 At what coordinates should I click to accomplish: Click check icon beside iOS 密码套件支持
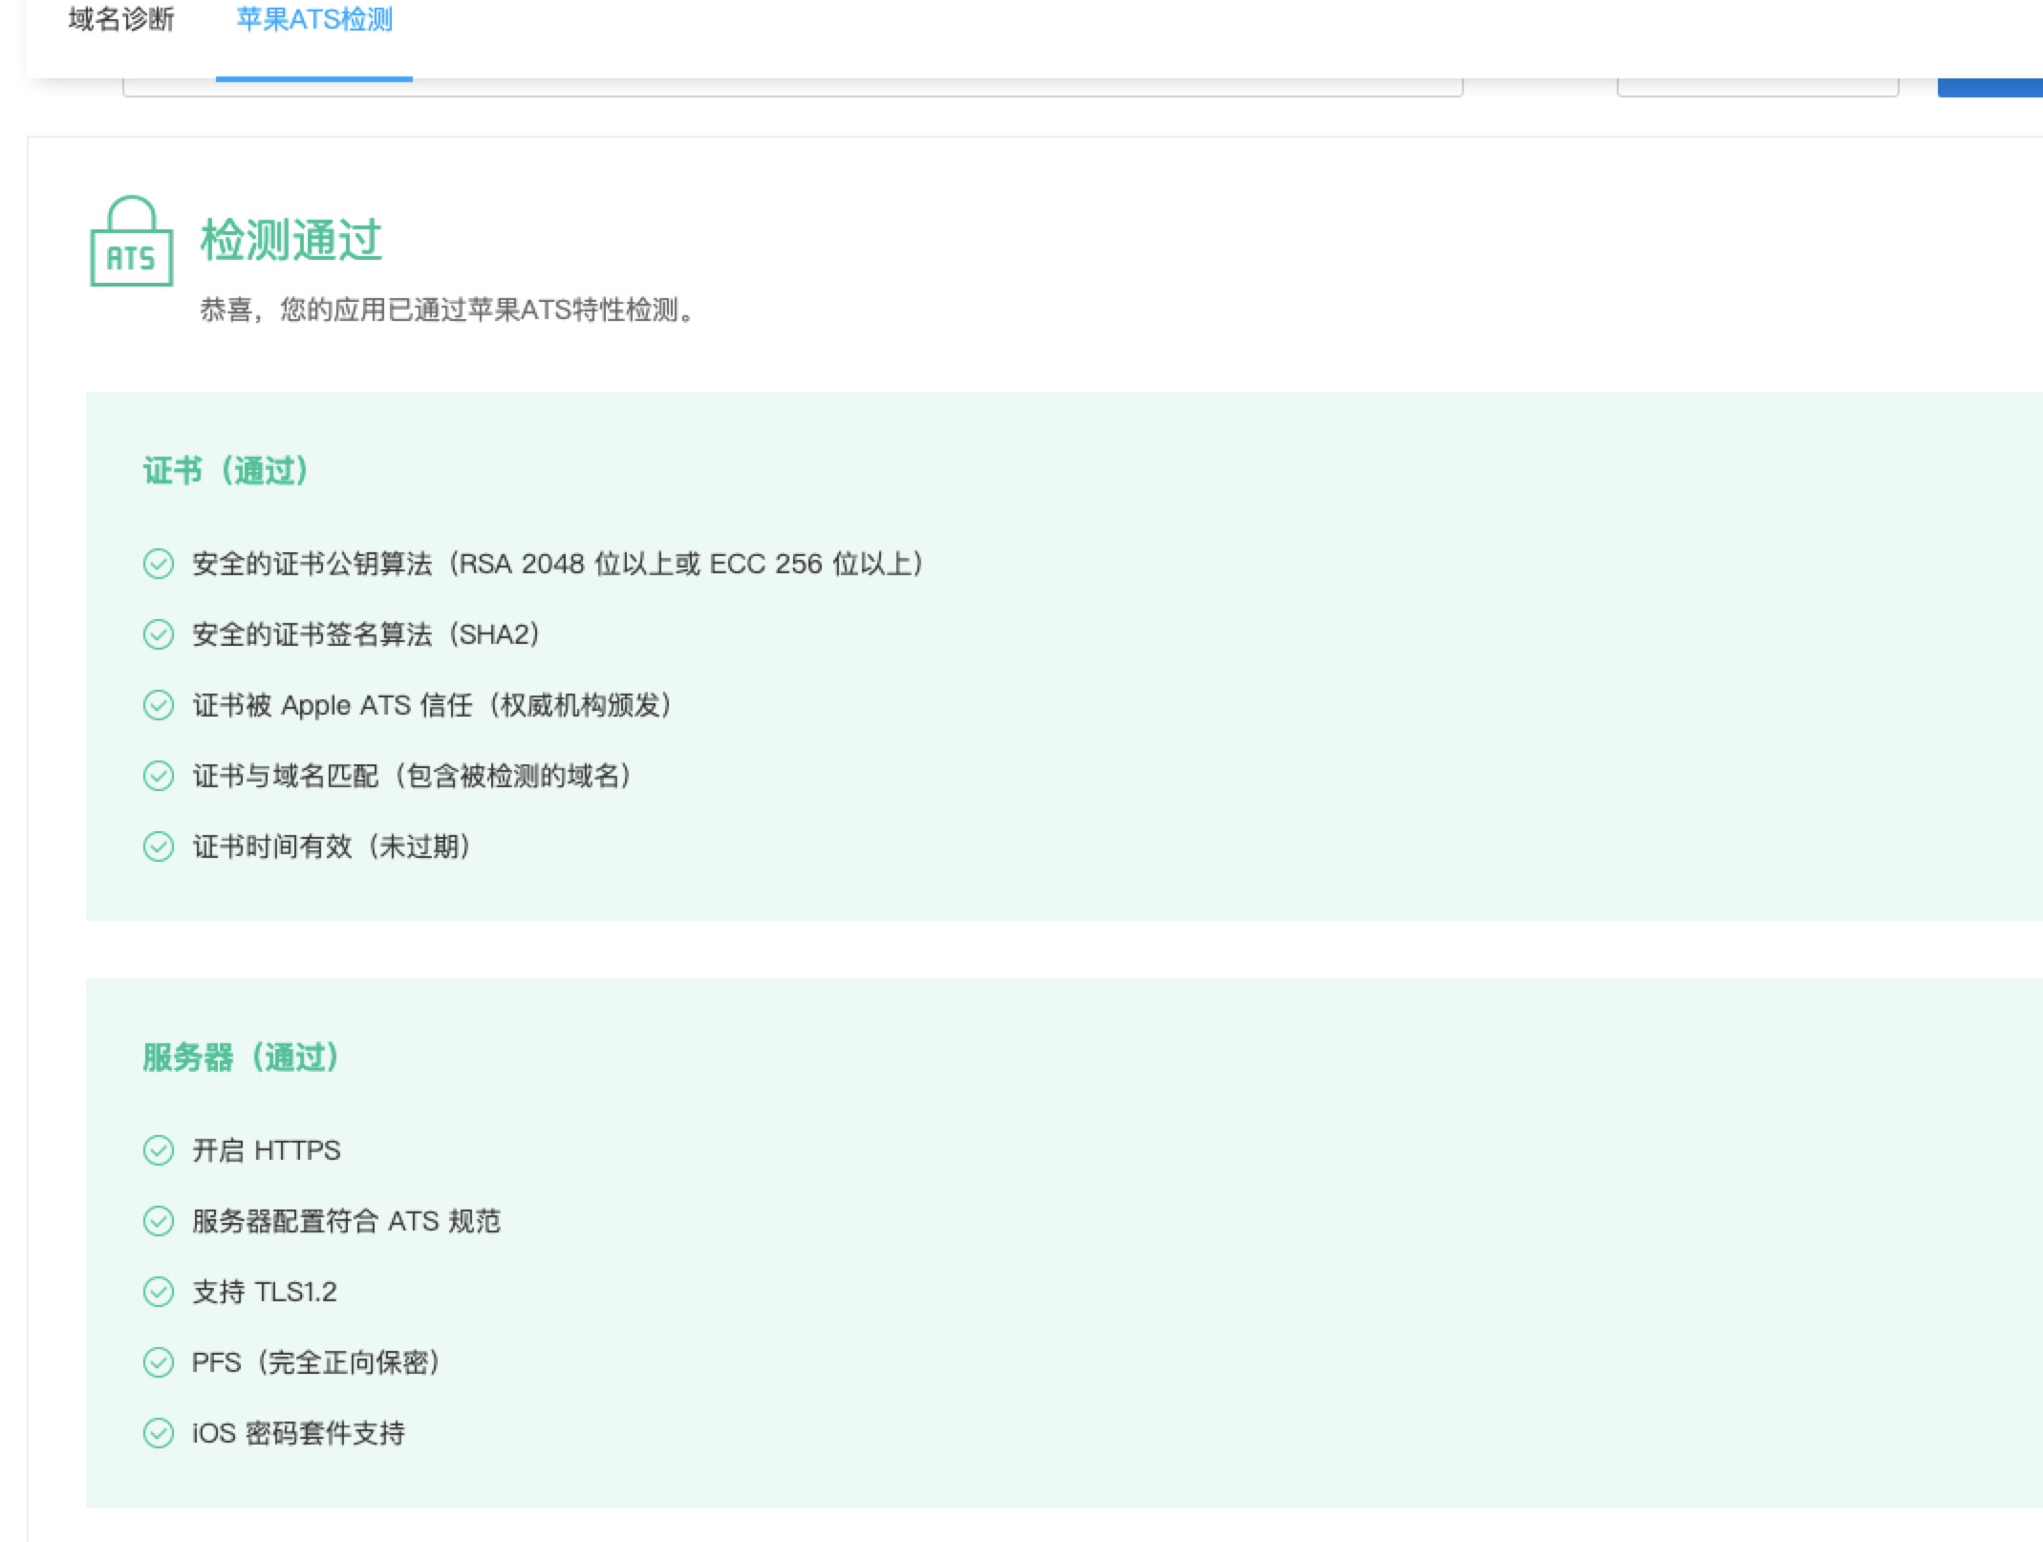point(159,1433)
